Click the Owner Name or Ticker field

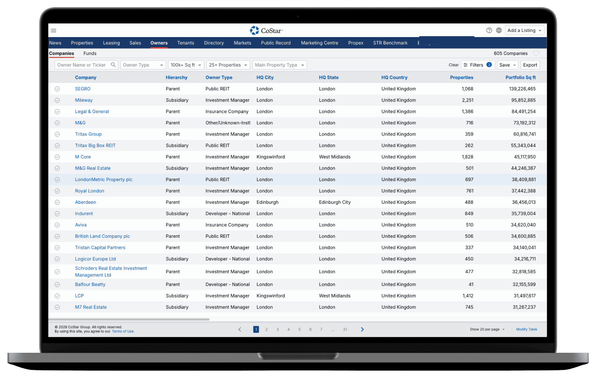pos(82,65)
